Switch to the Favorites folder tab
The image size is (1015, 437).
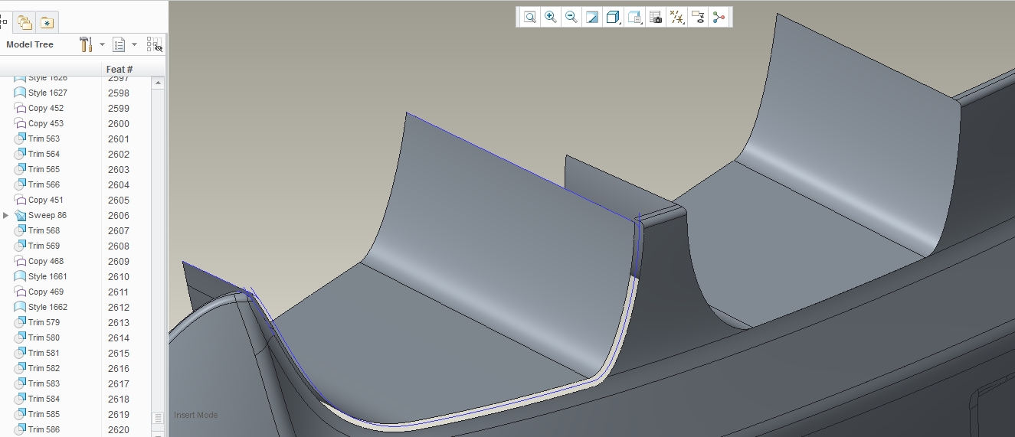(47, 22)
